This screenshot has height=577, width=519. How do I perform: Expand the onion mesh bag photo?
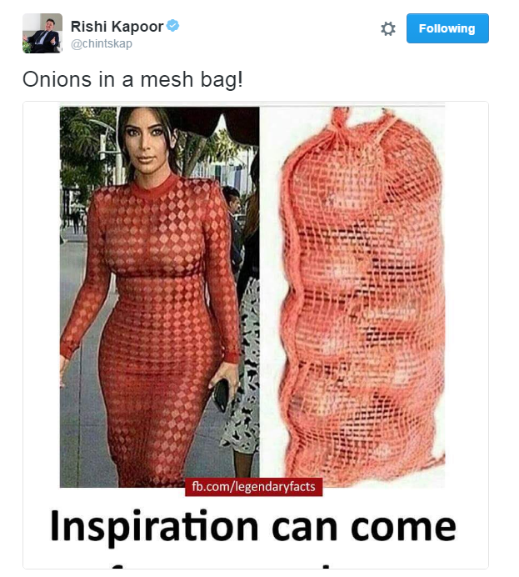tap(352, 297)
